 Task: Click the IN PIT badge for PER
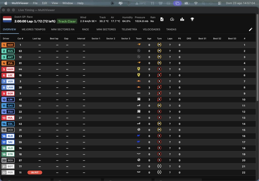click(35, 172)
